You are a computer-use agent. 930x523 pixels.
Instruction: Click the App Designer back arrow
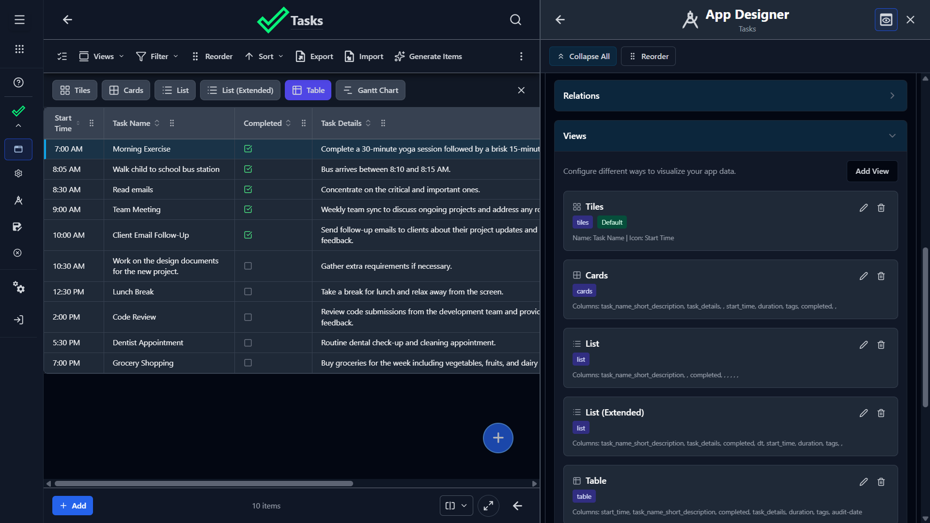click(560, 20)
